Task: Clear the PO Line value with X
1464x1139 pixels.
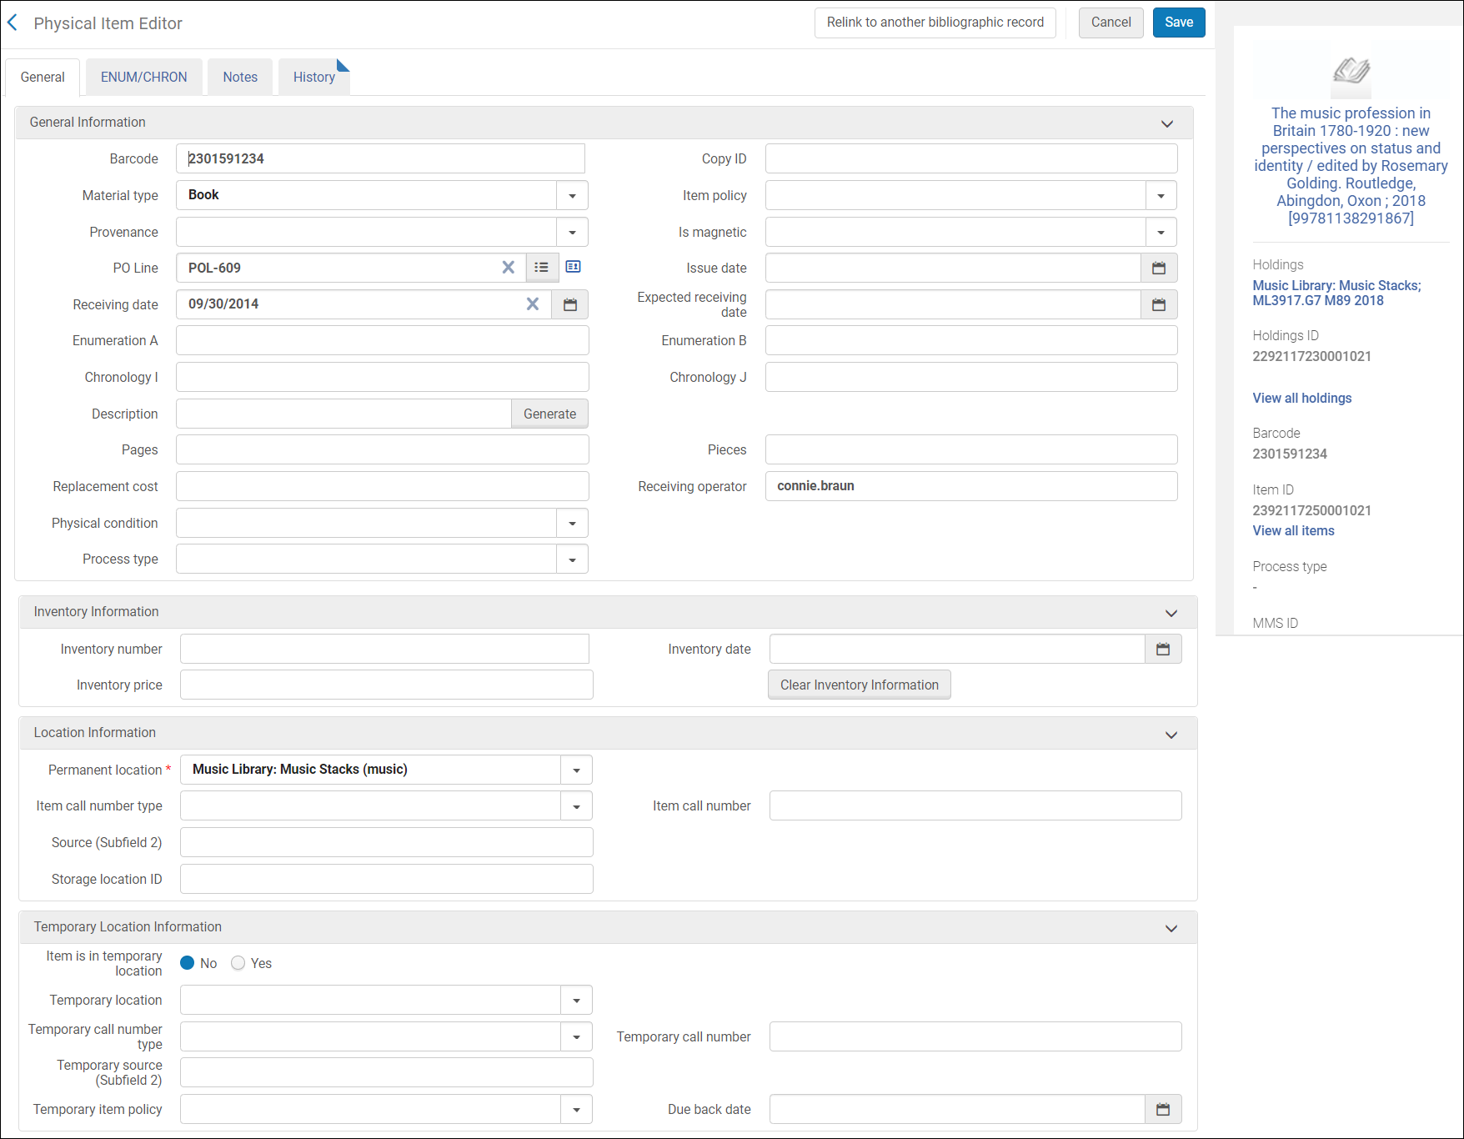Action: pos(508,268)
